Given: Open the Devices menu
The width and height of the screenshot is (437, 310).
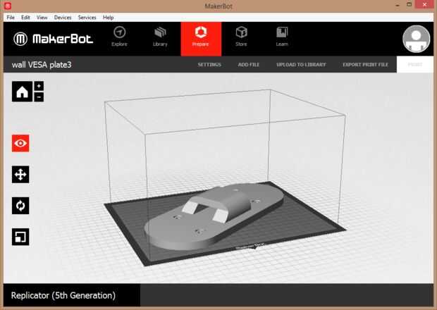Looking at the screenshot, I should 63,18.
